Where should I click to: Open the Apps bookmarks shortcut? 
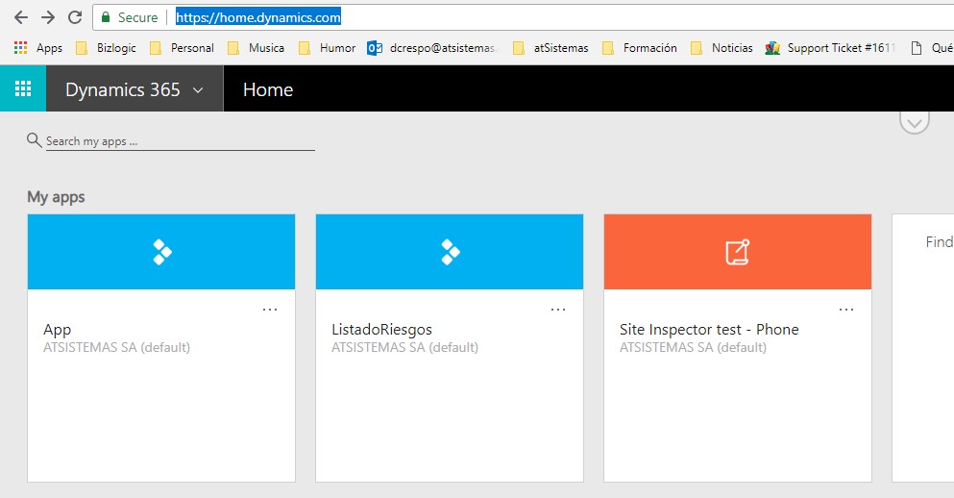(37, 47)
